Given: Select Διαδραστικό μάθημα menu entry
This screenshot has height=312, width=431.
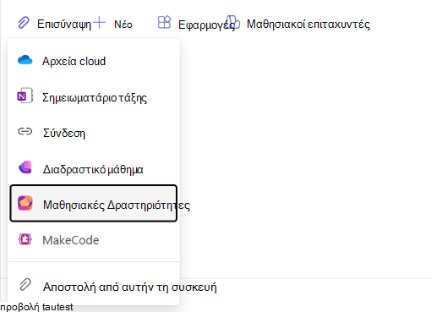Looking at the screenshot, I should (94, 169).
